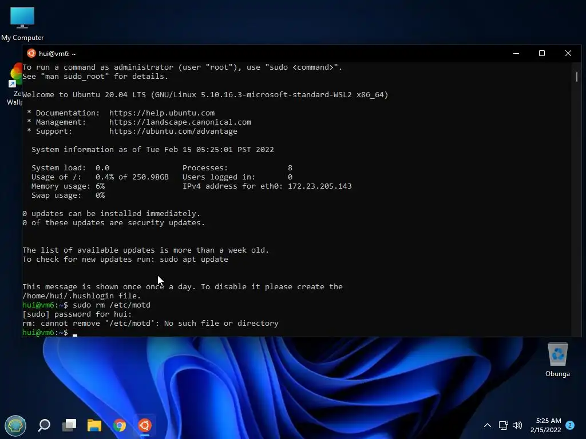The image size is (586, 439).
Task: Click the https://help.ubuntu.com URL
Action: (162, 113)
